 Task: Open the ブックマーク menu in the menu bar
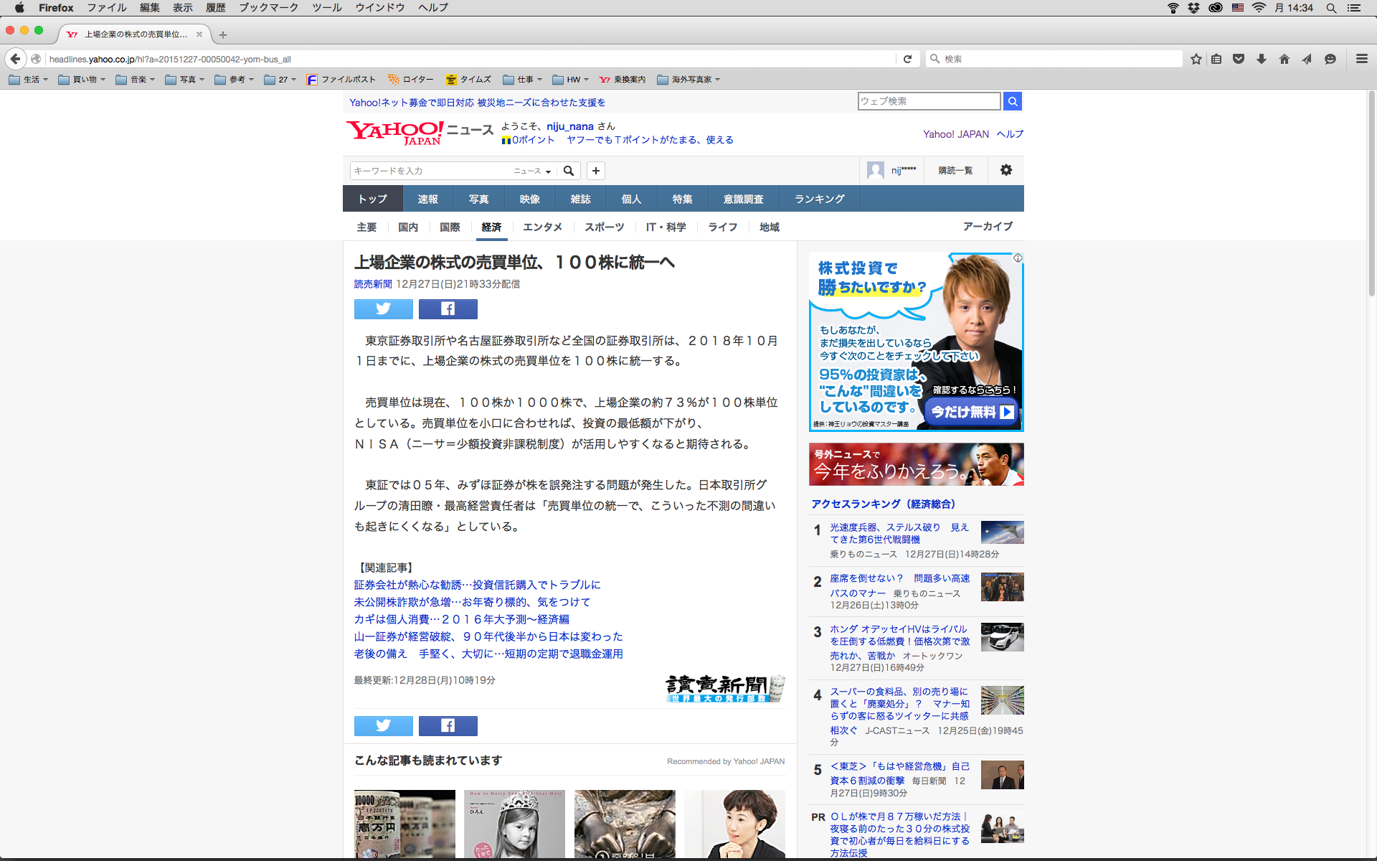(x=268, y=8)
